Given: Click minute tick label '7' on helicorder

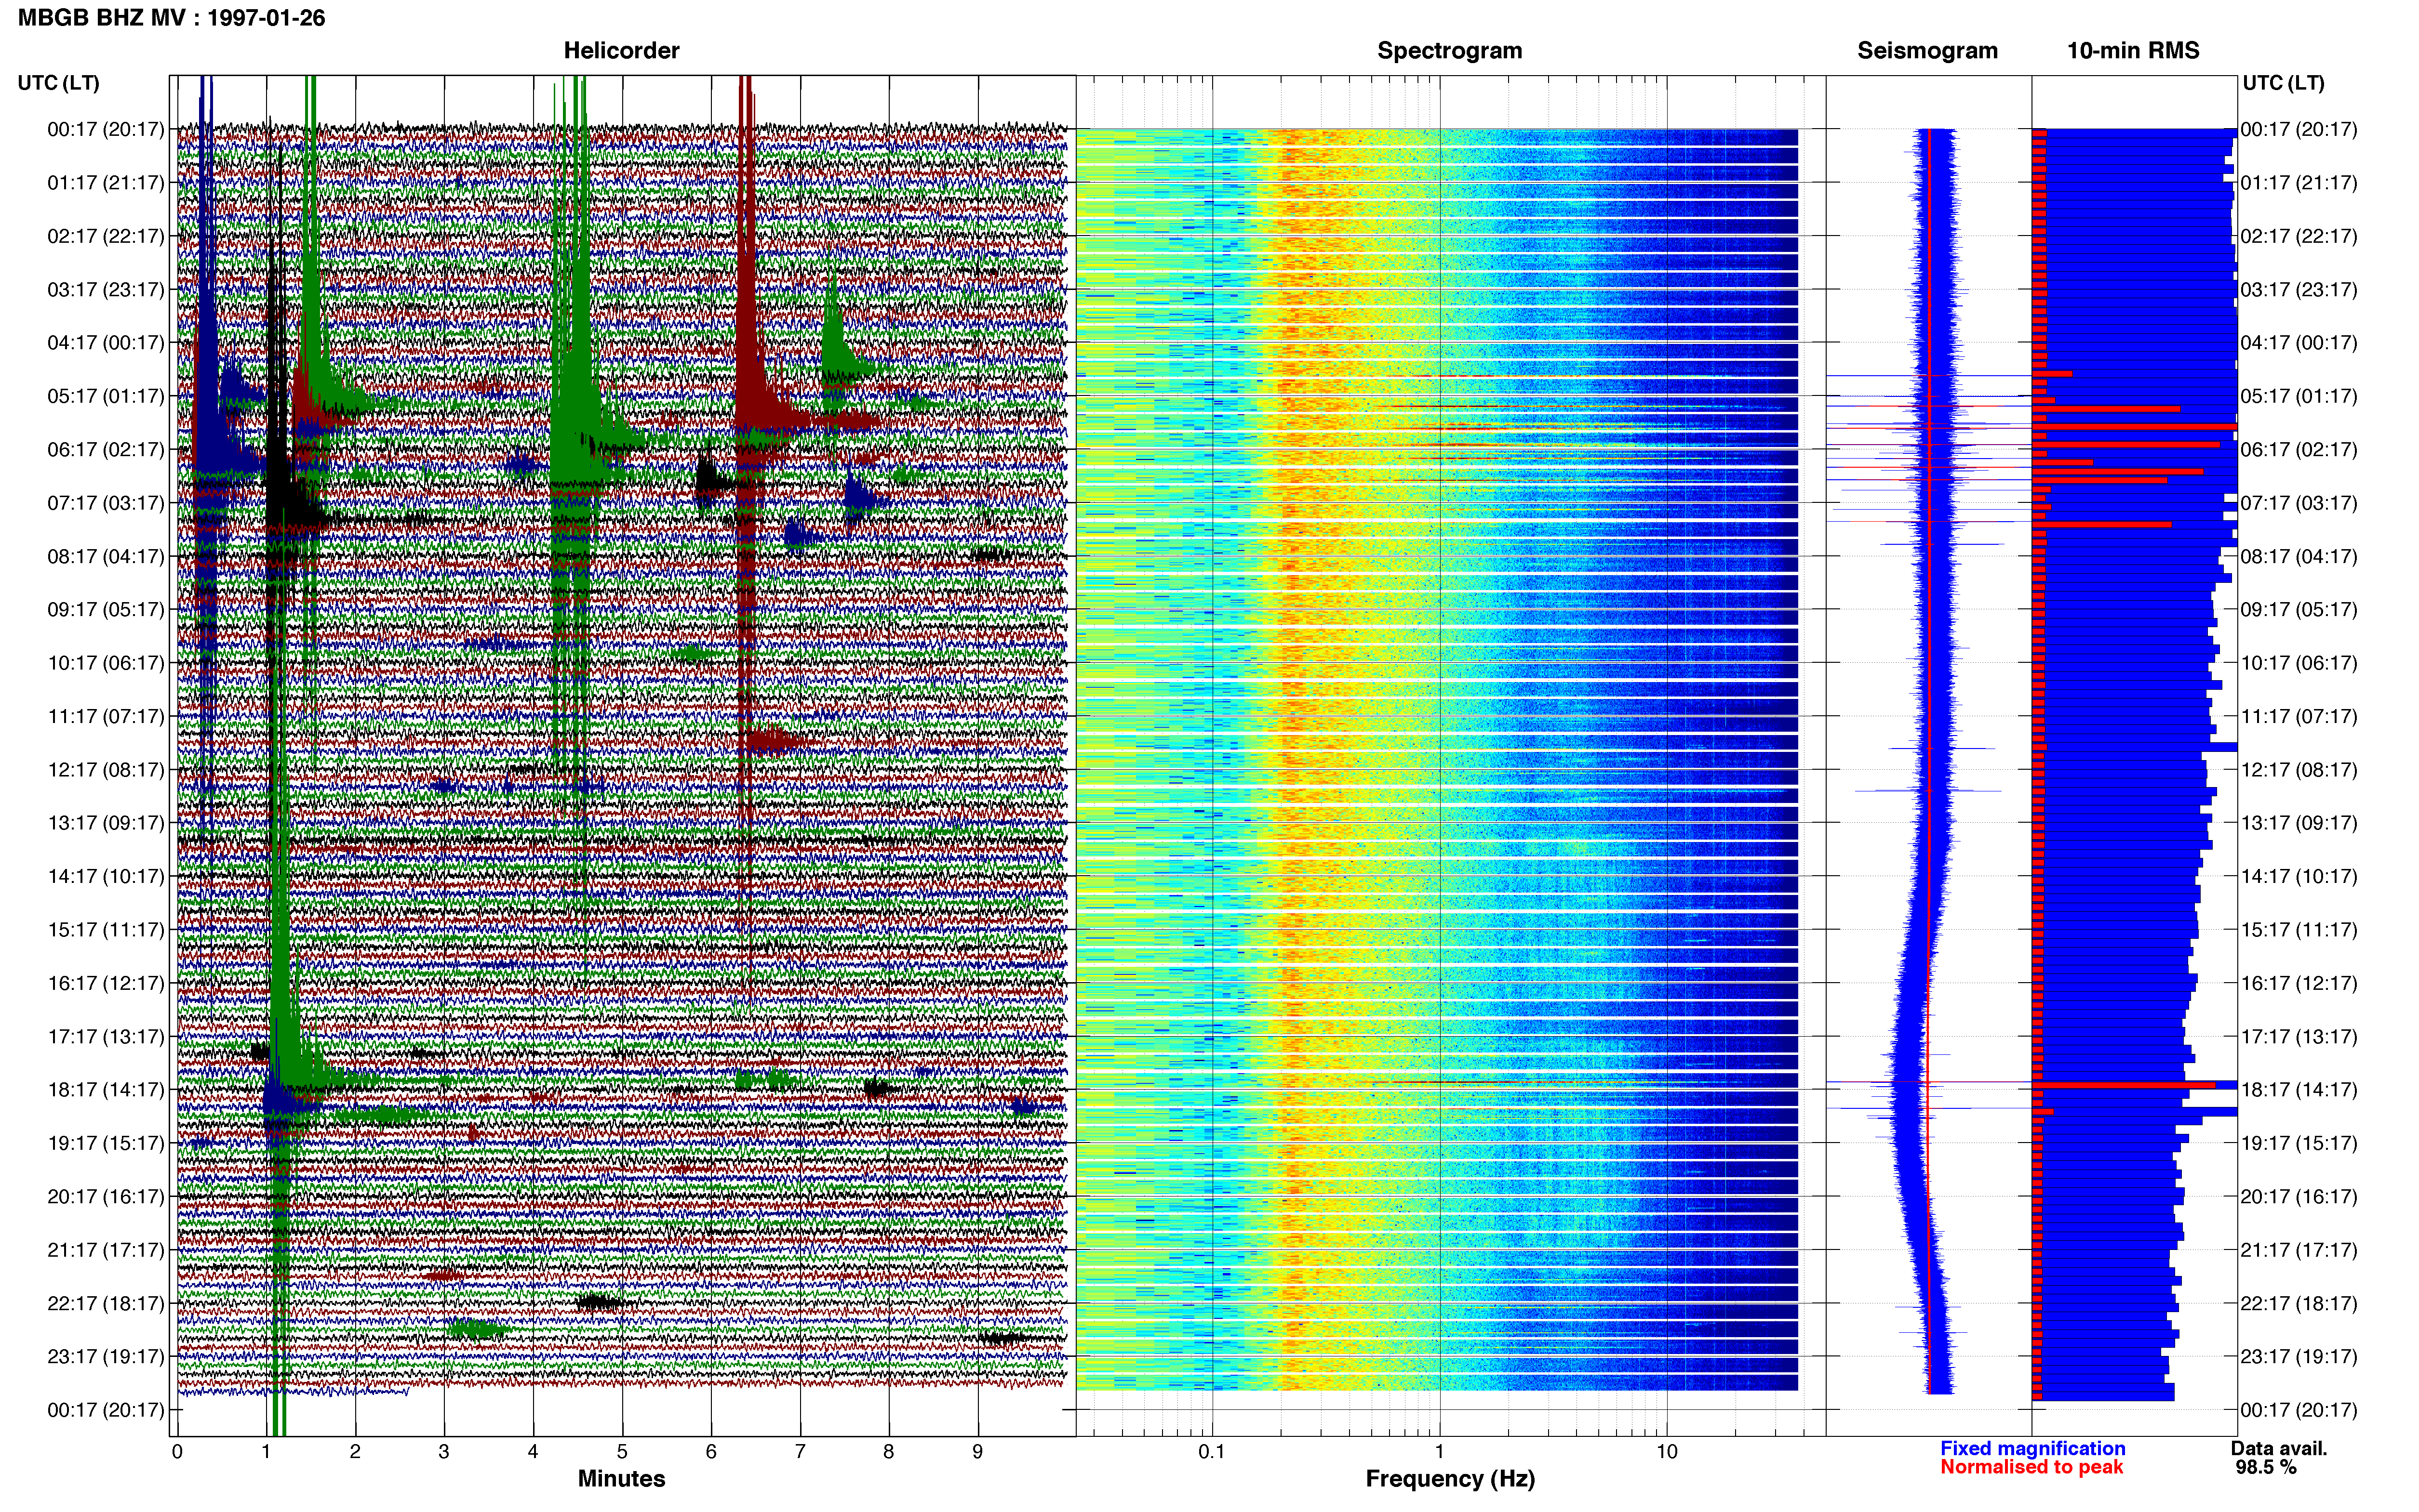Looking at the screenshot, I should [x=801, y=1452].
